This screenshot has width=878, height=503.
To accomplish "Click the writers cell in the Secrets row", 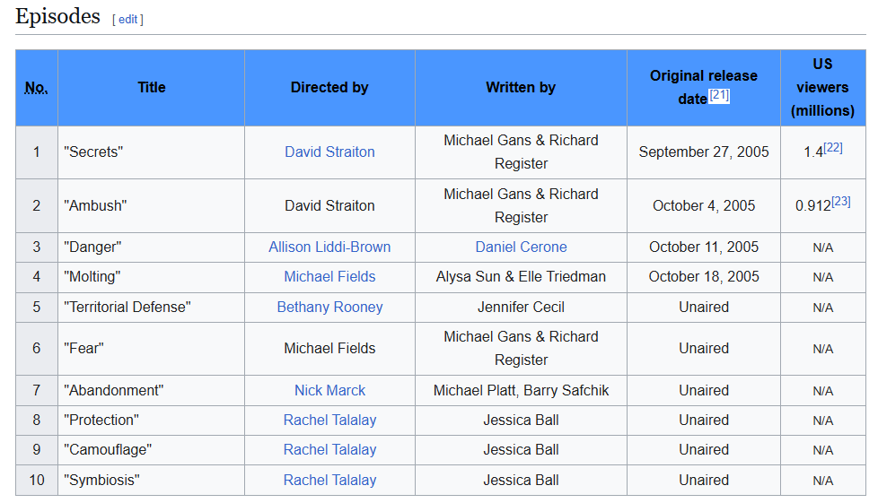I will pos(521,152).
